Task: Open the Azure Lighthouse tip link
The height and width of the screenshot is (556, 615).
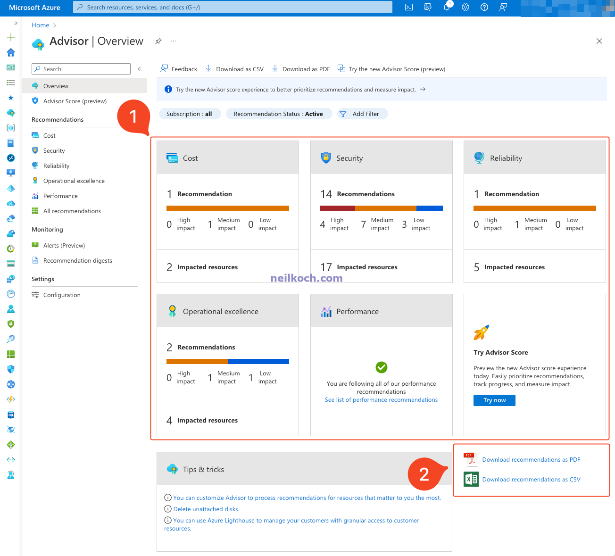Action: (296, 521)
